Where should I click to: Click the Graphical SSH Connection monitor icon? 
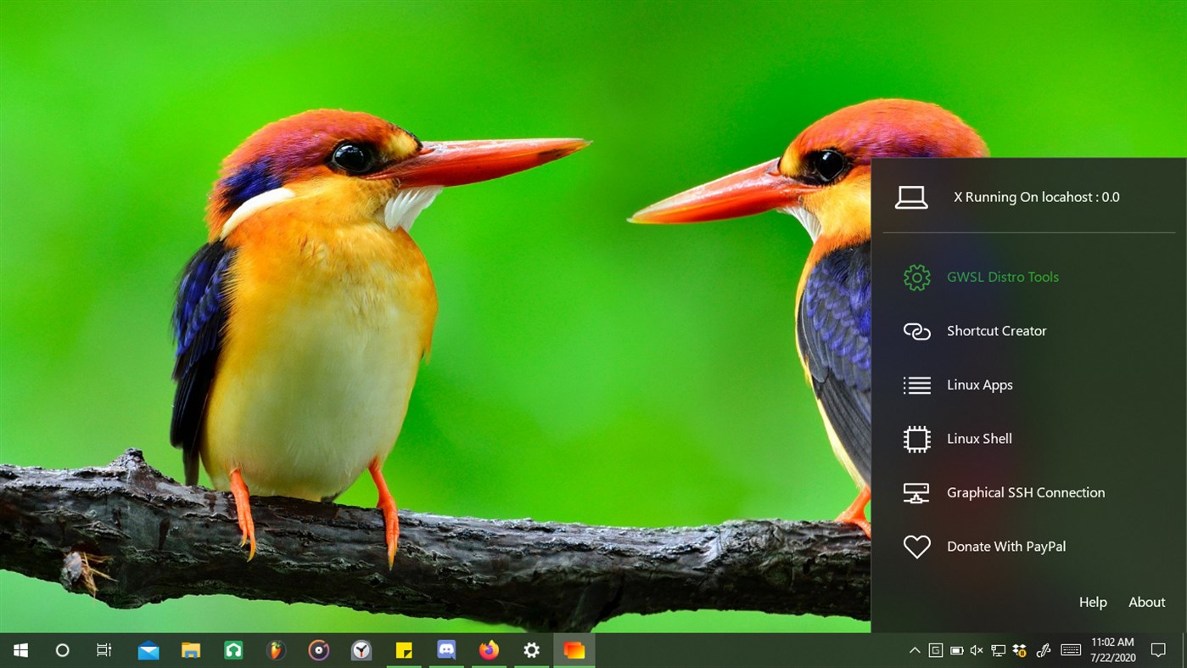click(x=916, y=492)
